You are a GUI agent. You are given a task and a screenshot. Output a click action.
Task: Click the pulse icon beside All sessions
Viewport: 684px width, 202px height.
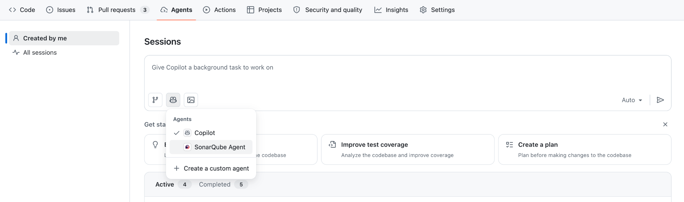click(x=16, y=52)
